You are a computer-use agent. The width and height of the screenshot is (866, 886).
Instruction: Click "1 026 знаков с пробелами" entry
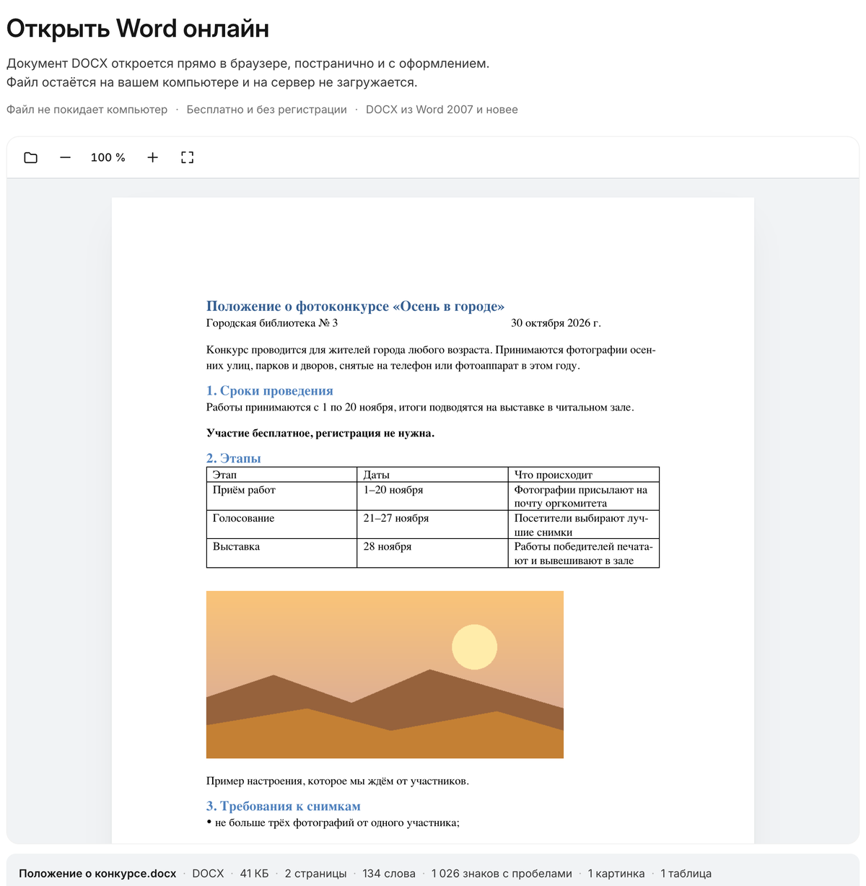pyautogui.click(x=502, y=874)
